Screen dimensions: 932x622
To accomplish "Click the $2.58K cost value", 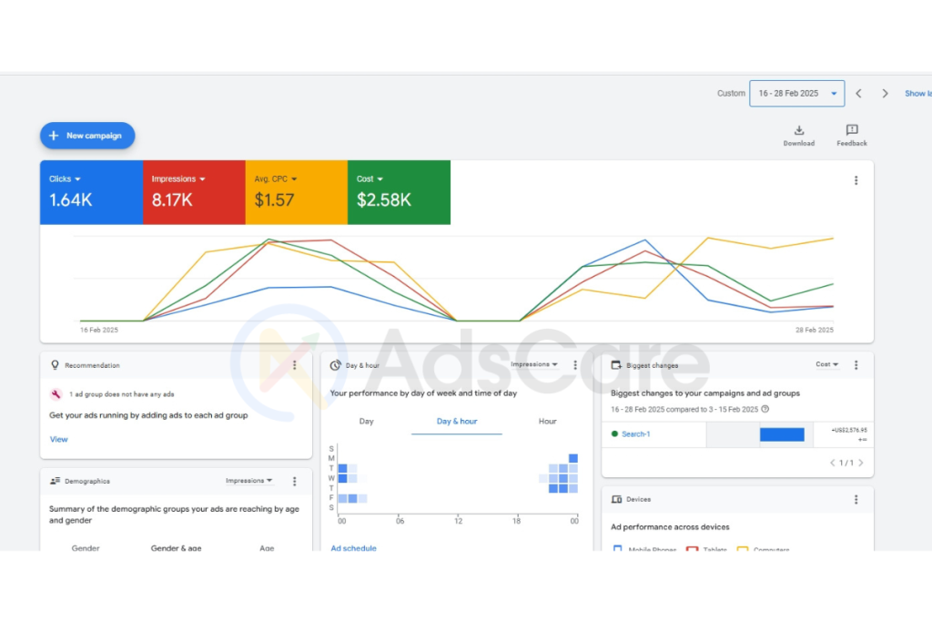I will click(x=384, y=200).
